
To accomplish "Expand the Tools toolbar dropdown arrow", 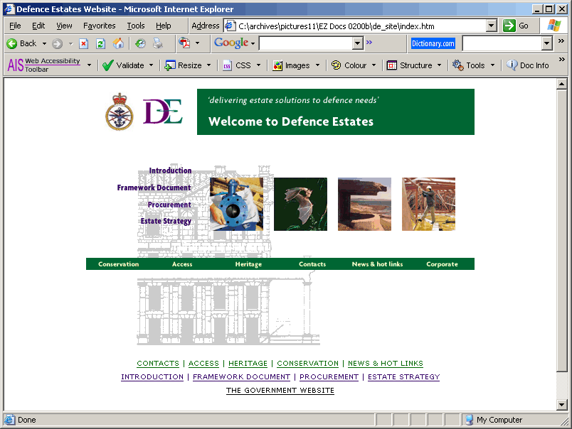I will pyautogui.click(x=492, y=65).
